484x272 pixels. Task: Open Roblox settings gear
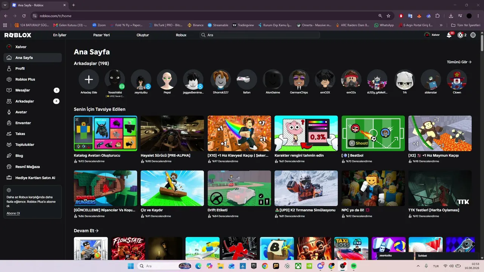(473, 35)
